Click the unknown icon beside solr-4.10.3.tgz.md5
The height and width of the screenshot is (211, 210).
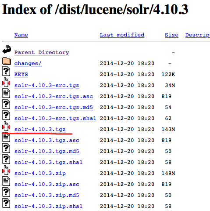pyautogui.click(x=6, y=148)
